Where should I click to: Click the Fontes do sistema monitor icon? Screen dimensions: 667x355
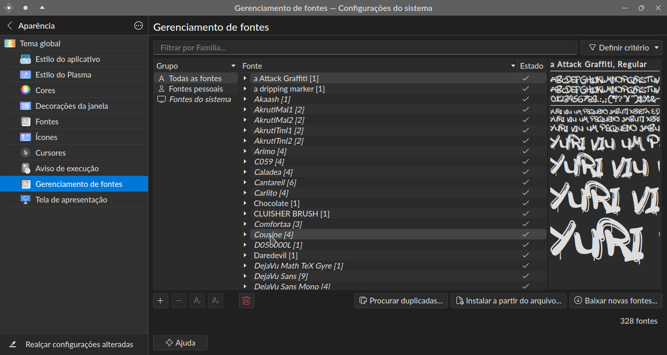pos(162,99)
